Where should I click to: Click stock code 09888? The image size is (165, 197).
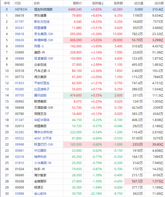click(x=19, y=59)
